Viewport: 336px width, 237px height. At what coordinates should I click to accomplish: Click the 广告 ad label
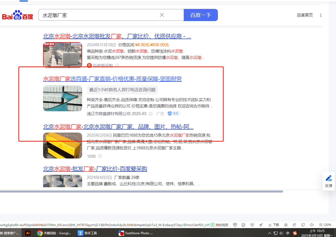160,114
